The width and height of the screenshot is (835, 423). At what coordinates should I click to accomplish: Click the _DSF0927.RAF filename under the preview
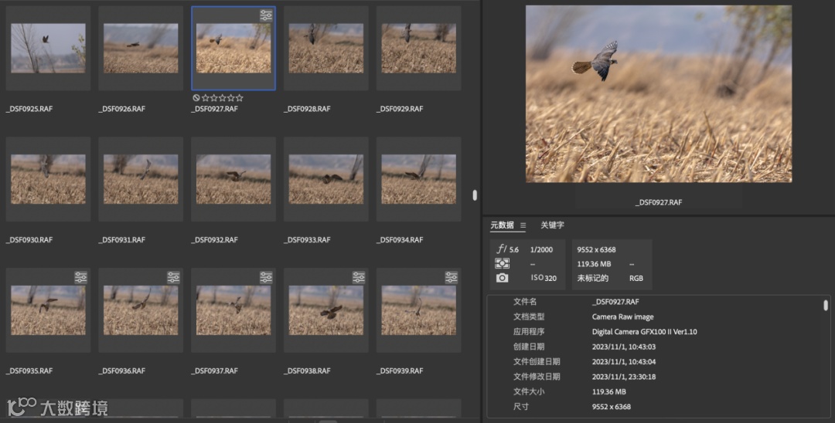[x=659, y=202]
